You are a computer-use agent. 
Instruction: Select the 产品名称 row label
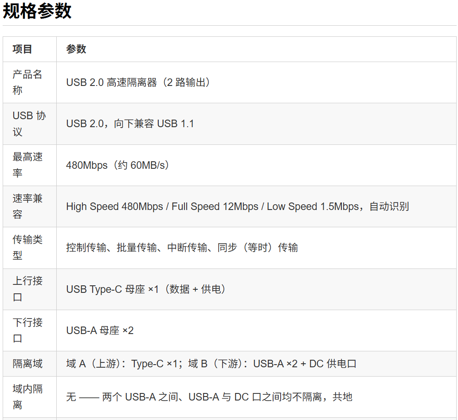(x=27, y=82)
